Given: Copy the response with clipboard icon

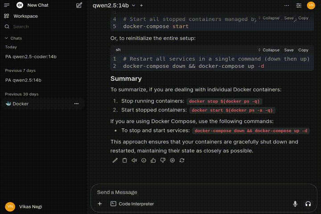Looking at the screenshot, I should pyautogui.click(x=125, y=160).
